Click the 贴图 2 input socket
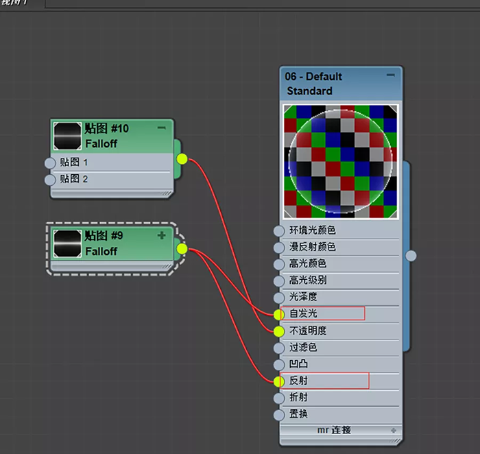The height and width of the screenshot is (454, 480). [x=50, y=180]
